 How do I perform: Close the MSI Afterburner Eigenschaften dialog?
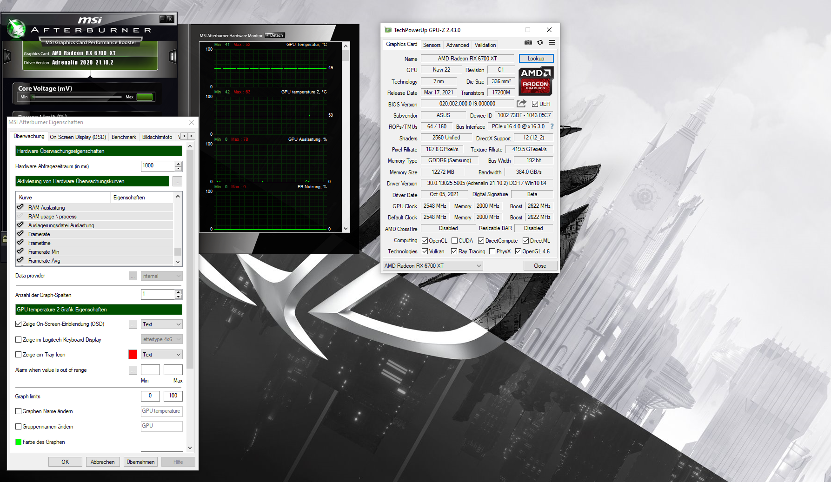point(192,122)
